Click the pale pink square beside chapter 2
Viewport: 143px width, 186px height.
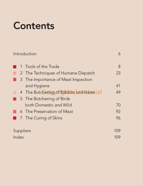pos(15,73)
